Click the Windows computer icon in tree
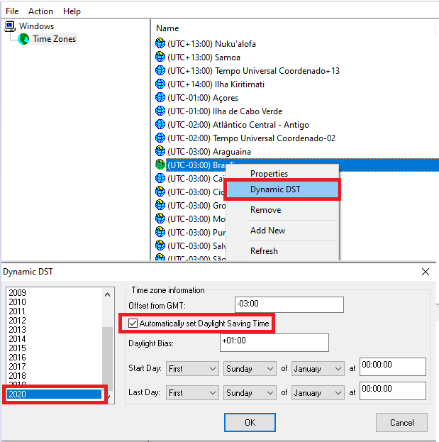The width and height of the screenshot is (439, 442). pyautogui.click(x=10, y=26)
